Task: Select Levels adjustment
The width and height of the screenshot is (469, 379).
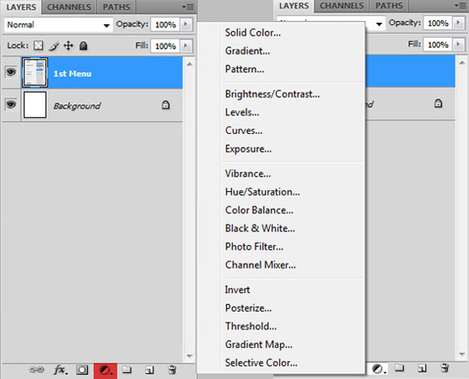Action: pyautogui.click(x=242, y=112)
